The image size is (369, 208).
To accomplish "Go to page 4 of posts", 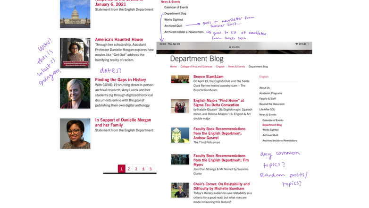I will pos(143,169).
